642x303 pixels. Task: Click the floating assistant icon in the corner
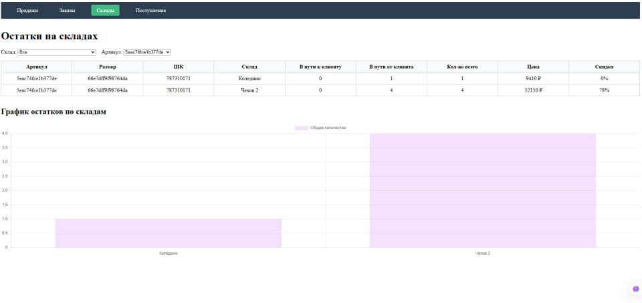pyautogui.click(x=636, y=289)
